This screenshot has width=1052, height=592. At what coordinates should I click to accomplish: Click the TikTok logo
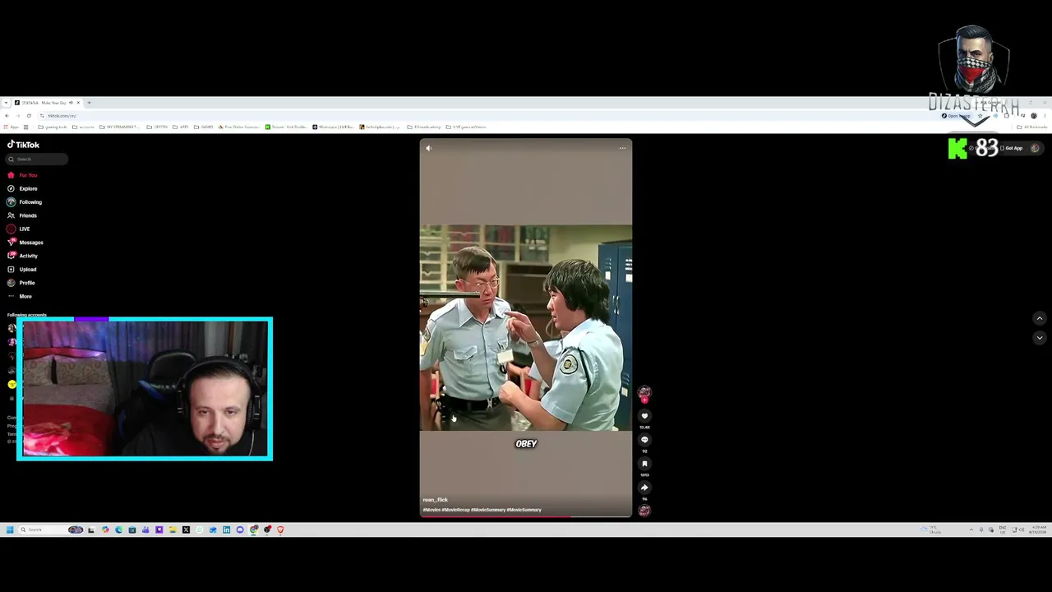[x=23, y=145]
